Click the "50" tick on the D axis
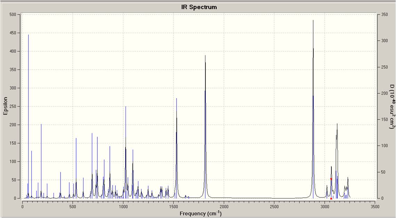 pyautogui.click(x=383, y=172)
